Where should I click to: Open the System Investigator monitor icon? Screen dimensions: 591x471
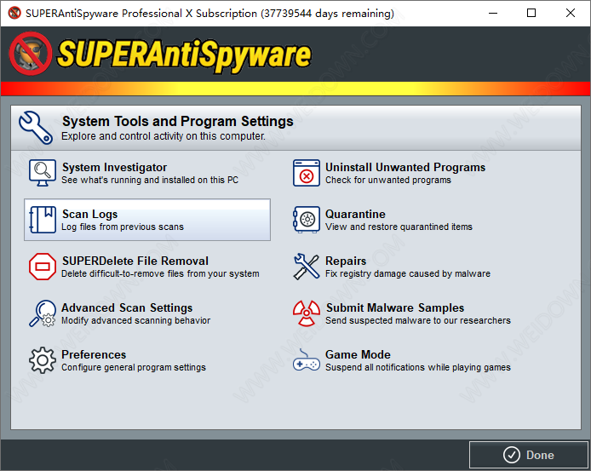pos(43,173)
